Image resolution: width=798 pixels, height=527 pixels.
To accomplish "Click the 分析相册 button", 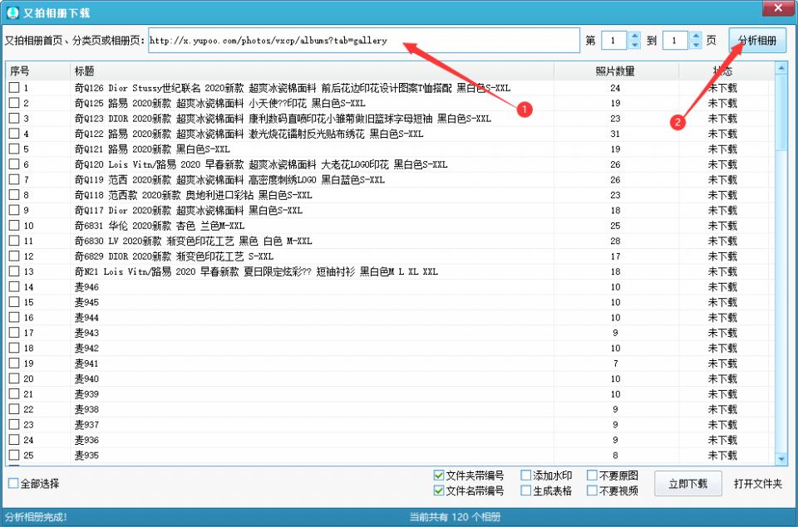I will click(757, 40).
